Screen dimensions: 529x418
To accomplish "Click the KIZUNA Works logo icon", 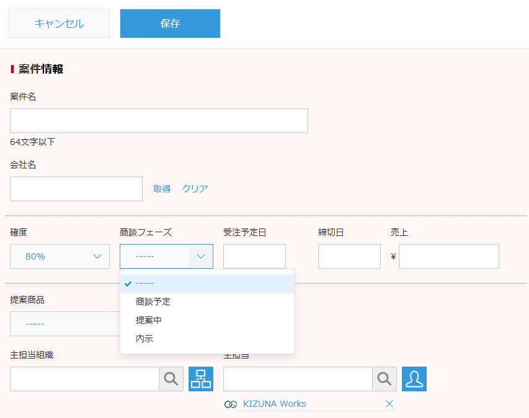I will (231, 404).
